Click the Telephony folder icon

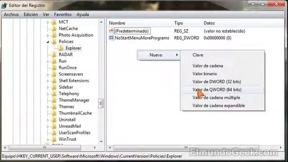click(54, 94)
